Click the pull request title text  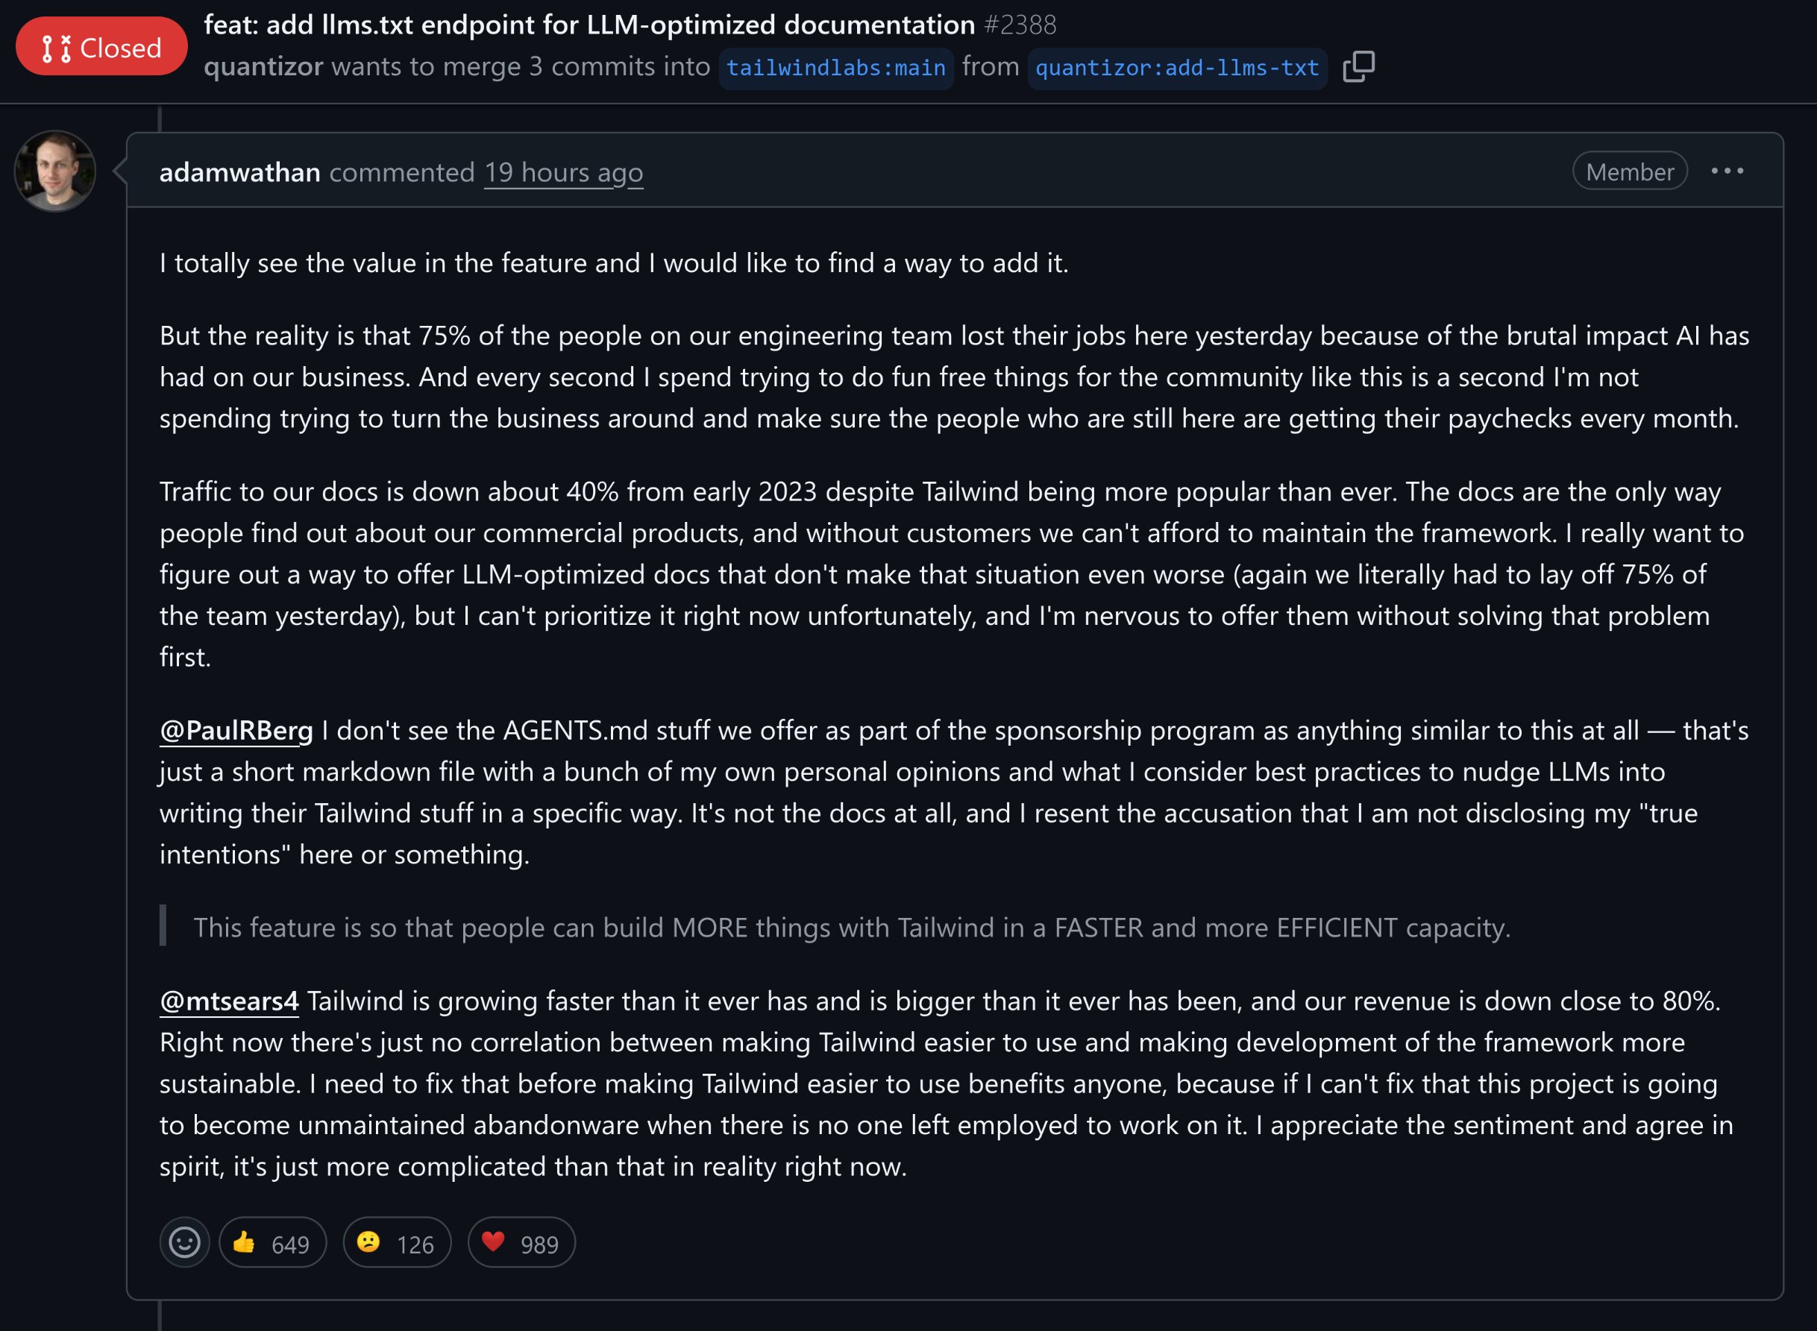(x=589, y=25)
